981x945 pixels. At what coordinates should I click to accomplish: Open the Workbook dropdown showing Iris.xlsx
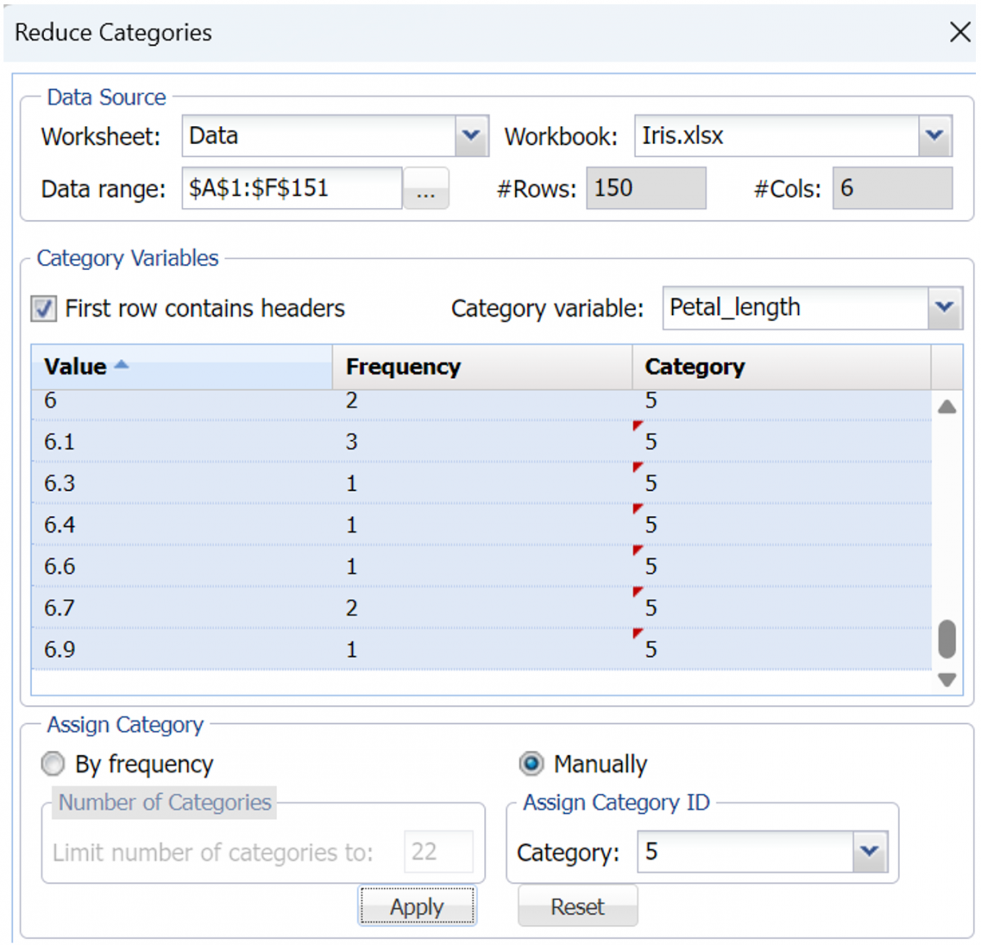coord(934,136)
